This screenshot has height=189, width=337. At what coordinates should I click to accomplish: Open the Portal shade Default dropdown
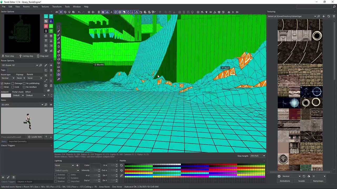click(x=18, y=95)
